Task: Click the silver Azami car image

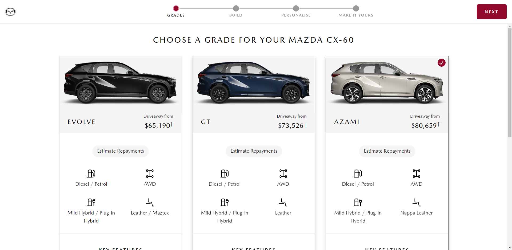Action: (x=387, y=82)
